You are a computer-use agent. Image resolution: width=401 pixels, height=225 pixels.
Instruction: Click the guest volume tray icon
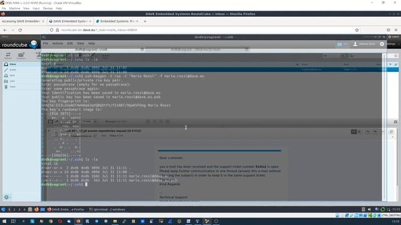[x=369, y=209]
